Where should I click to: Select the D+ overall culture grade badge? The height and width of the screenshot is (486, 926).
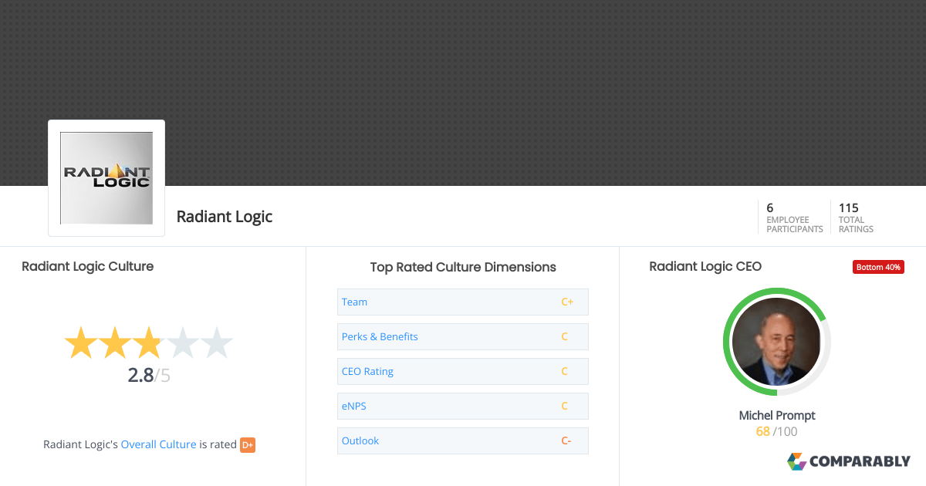coord(248,444)
